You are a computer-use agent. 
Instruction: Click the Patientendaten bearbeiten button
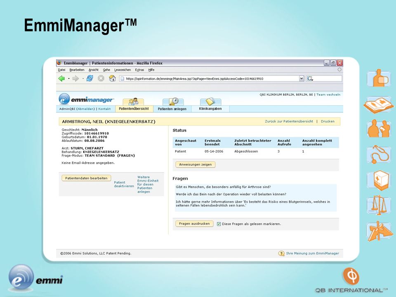click(x=86, y=178)
